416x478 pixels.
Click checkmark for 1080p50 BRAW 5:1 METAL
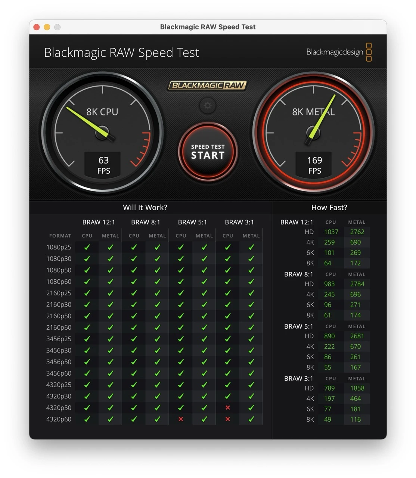[x=204, y=270]
